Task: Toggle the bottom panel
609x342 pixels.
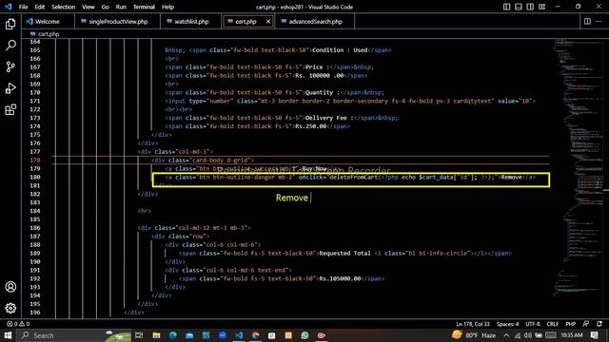Action: click(x=518, y=7)
